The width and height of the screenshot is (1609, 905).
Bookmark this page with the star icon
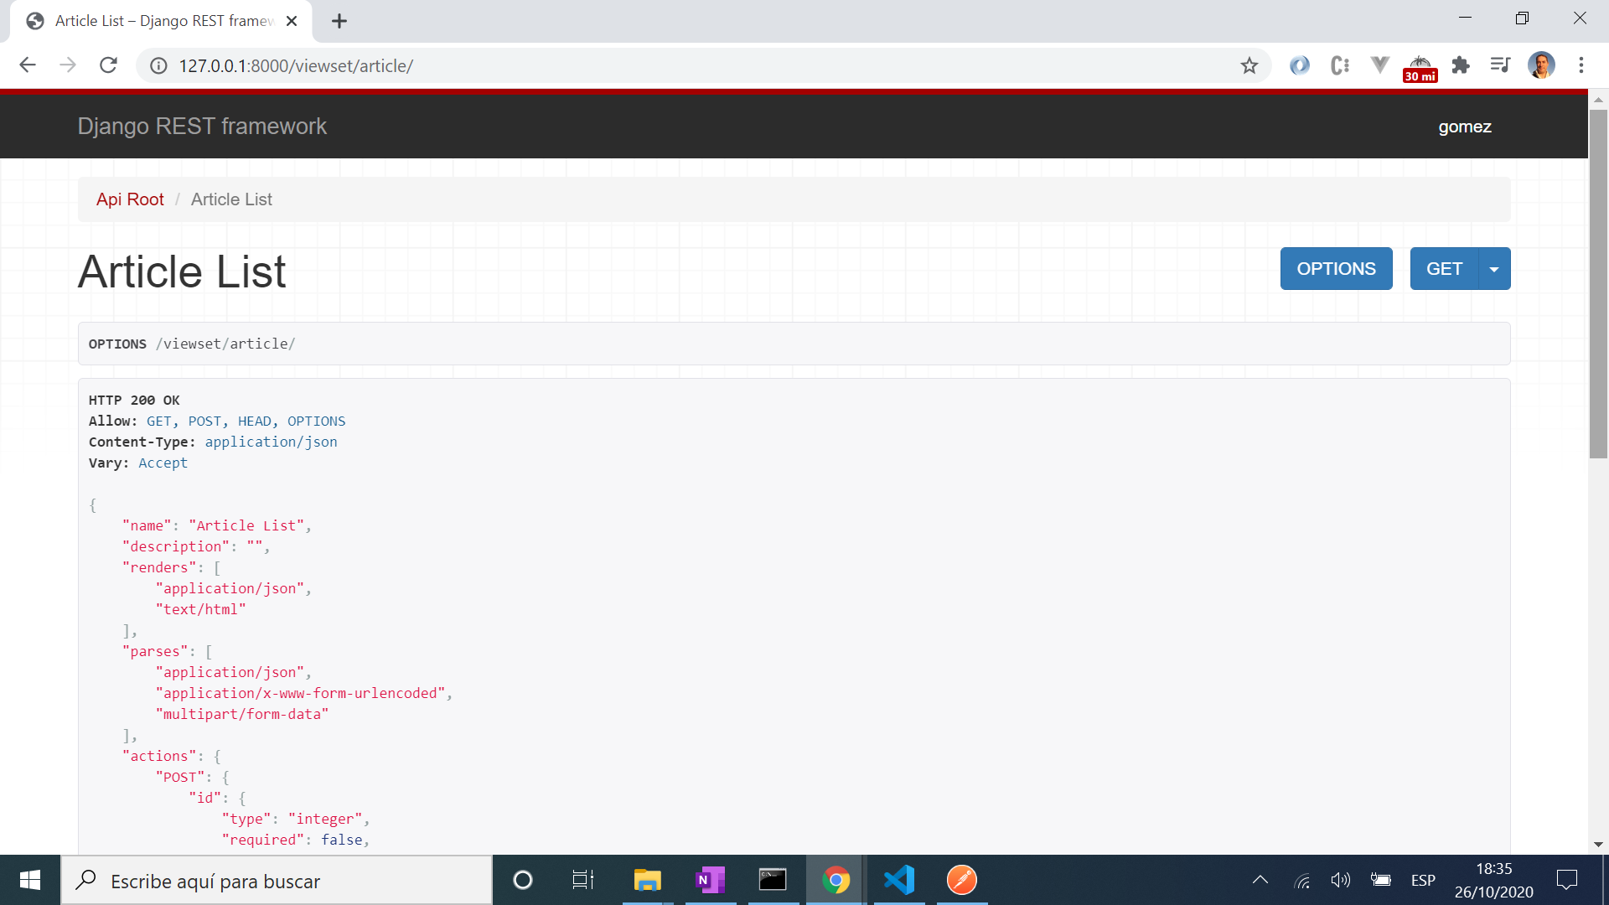click(x=1249, y=65)
